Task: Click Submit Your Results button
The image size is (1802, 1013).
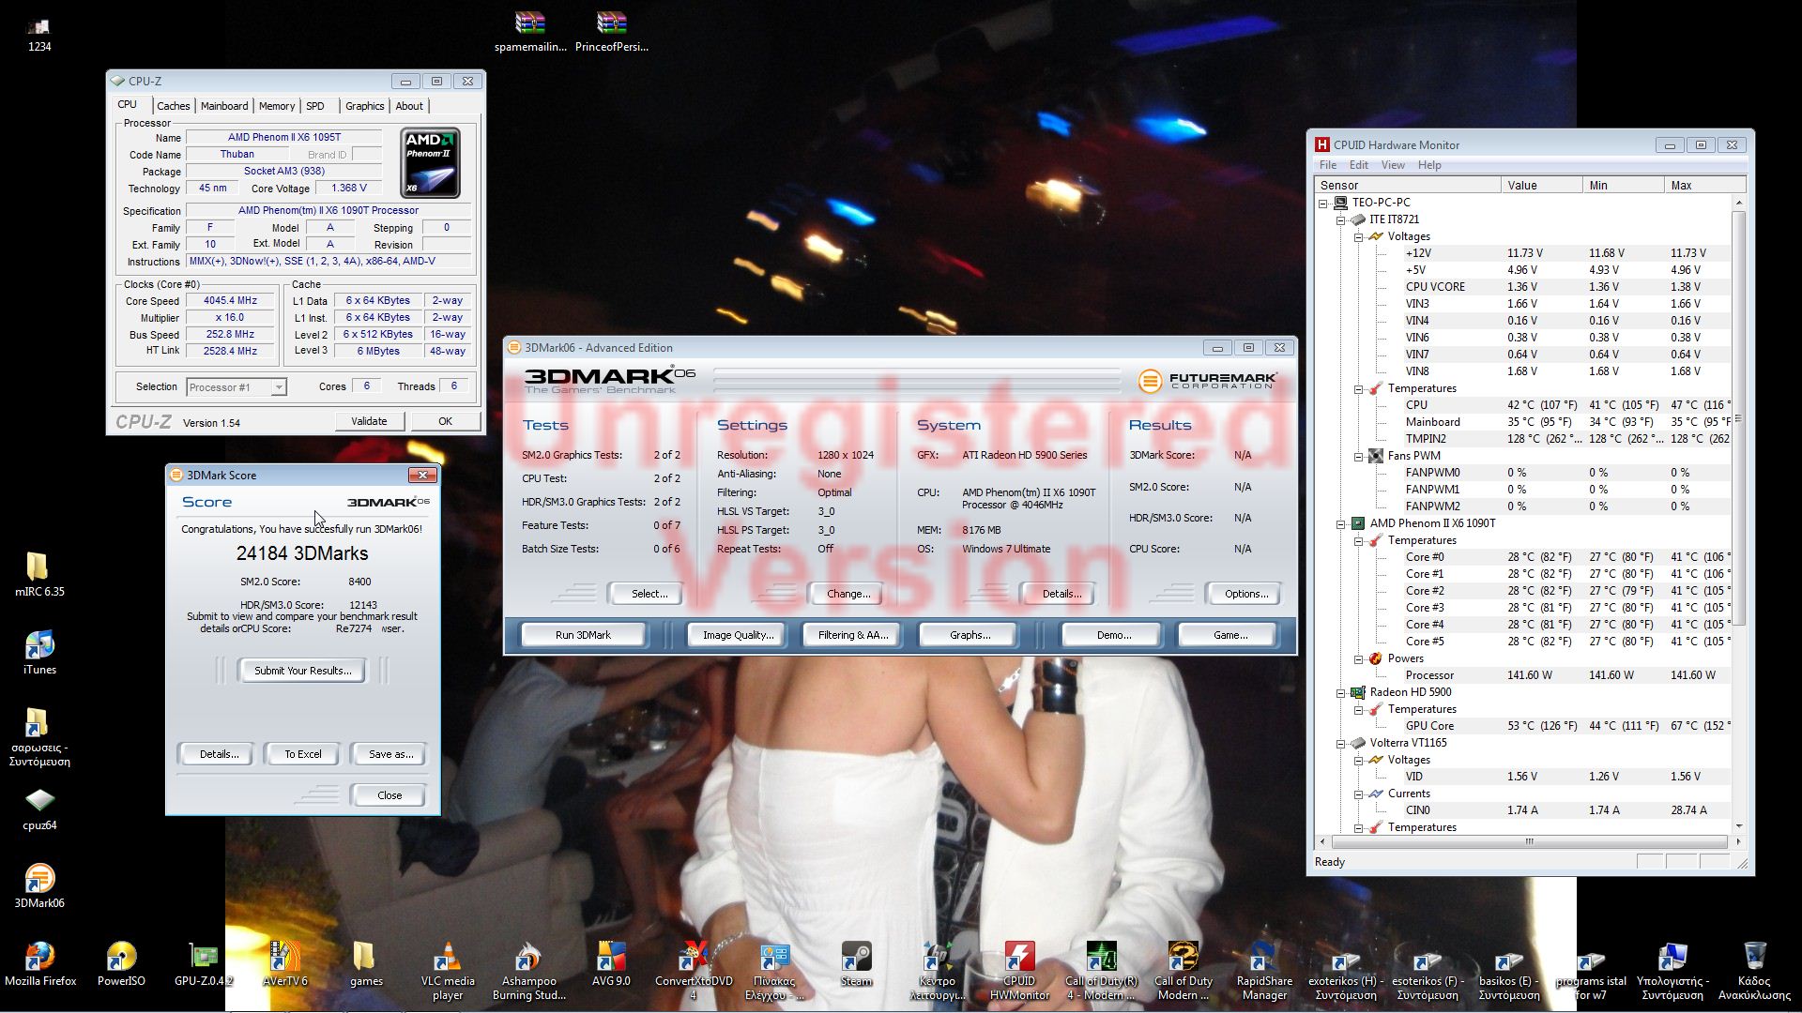Action: click(302, 671)
